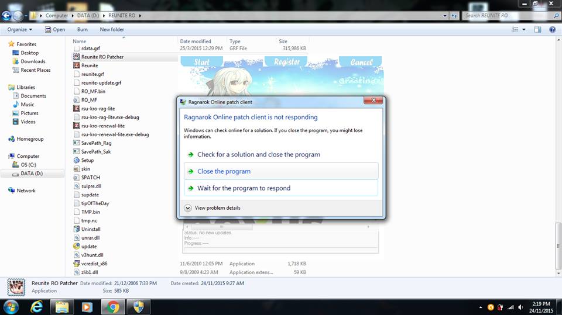Expand View problem details
Screen dimensions: 562x315
[x=213, y=207]
